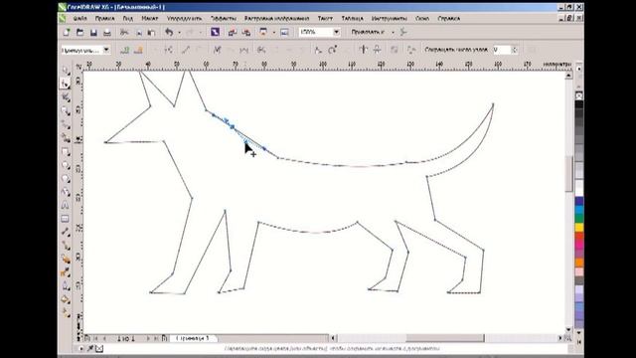
Task: Click the black color swatch in palette
Action: [579, 104]
